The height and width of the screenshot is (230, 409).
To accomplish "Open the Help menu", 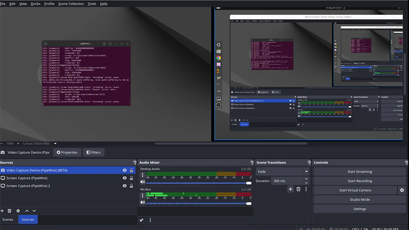I will pos(103,4).
